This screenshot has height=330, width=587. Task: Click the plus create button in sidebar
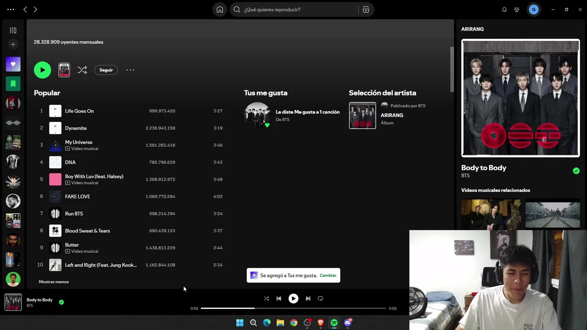(13, 44)
